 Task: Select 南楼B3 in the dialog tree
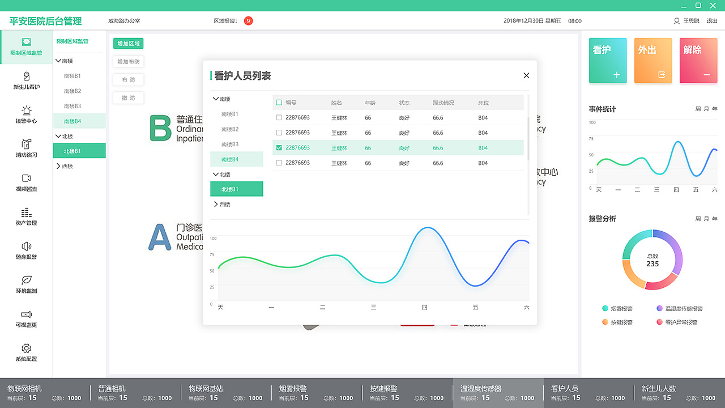coord(230,144)
